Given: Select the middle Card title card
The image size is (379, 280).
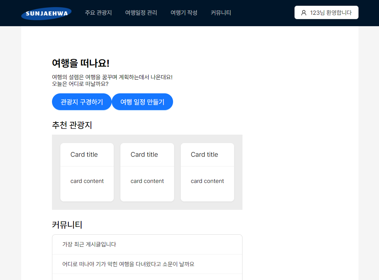Looking at the screenshot, I should 147,172.
